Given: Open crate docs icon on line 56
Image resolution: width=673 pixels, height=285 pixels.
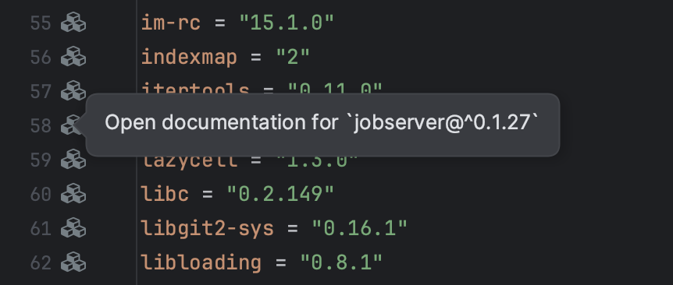Looking at the screenshot, I should [x=73, y=57].
